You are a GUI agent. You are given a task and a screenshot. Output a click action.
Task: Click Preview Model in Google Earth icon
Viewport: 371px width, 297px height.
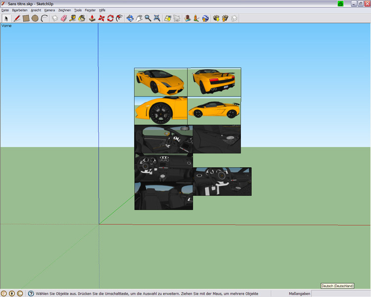205,18
